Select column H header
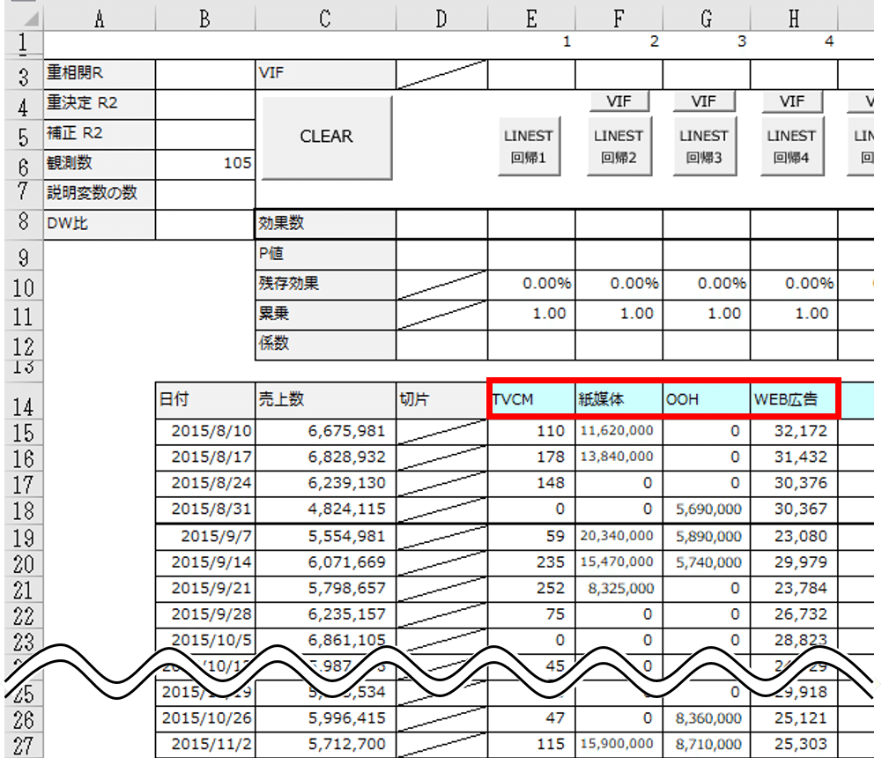Image resolution: width=882 pixels, height=758 pixels. [794, 19]
